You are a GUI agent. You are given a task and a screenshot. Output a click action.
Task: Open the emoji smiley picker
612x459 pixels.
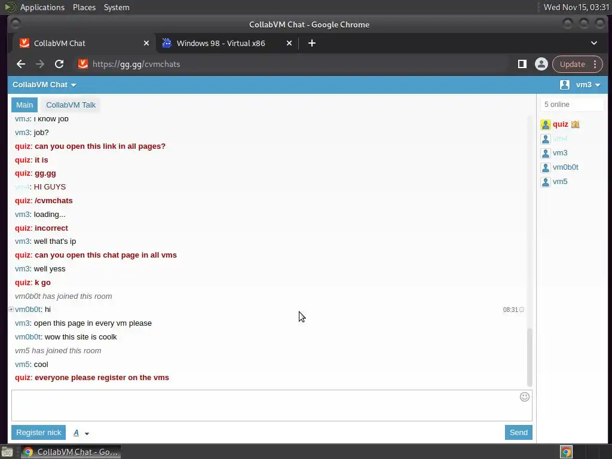[525, 397]
